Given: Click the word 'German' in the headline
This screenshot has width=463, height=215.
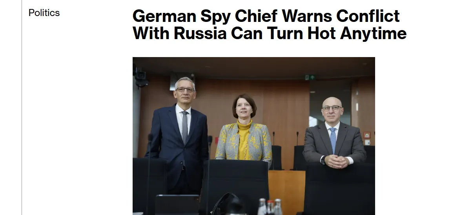Looking at the screenshot, I should 164,16.
